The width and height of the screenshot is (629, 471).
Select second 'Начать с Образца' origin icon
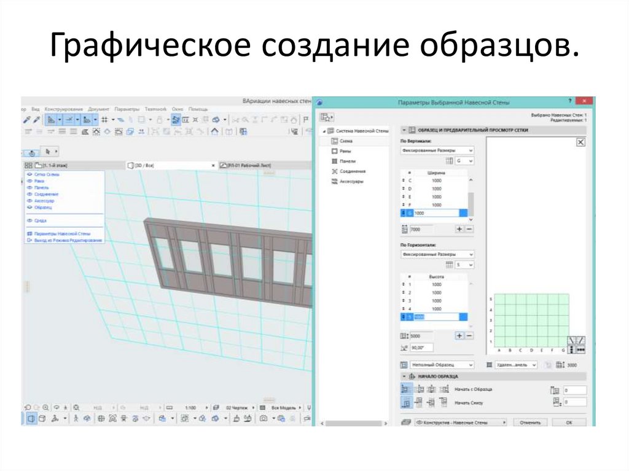pos(419,389)
